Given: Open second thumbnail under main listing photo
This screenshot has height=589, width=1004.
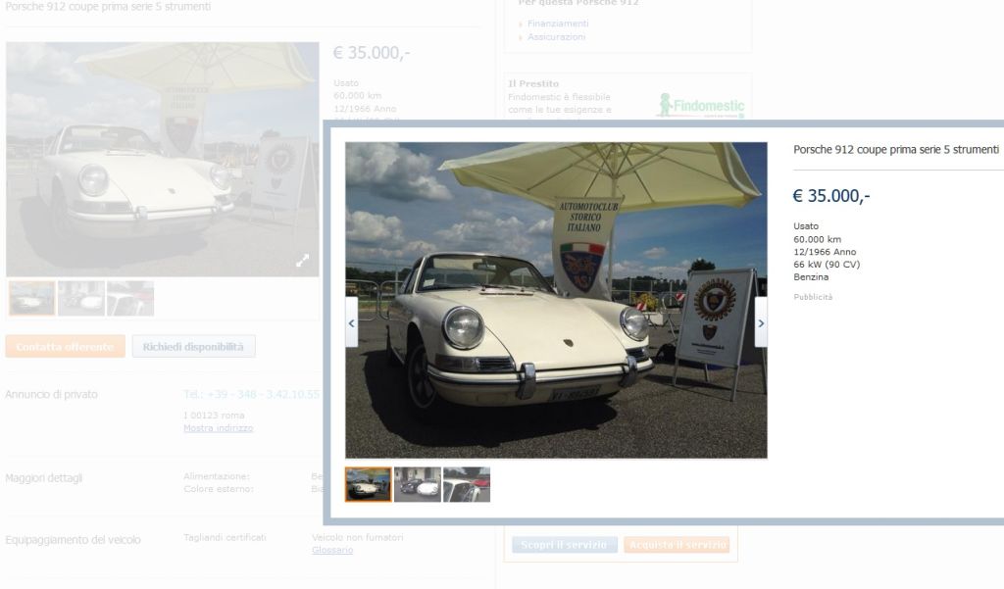Looking at the screenshot, I should pos(81,298).
